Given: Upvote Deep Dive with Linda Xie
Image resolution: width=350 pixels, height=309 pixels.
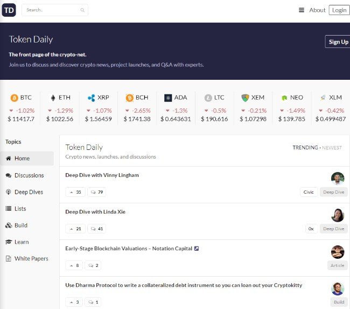Looking at the screenshot, I should pos(75,229).
